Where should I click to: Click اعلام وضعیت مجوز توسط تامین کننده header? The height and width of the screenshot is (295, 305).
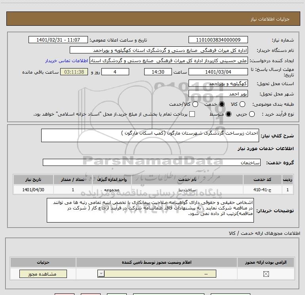click(156, 262)
